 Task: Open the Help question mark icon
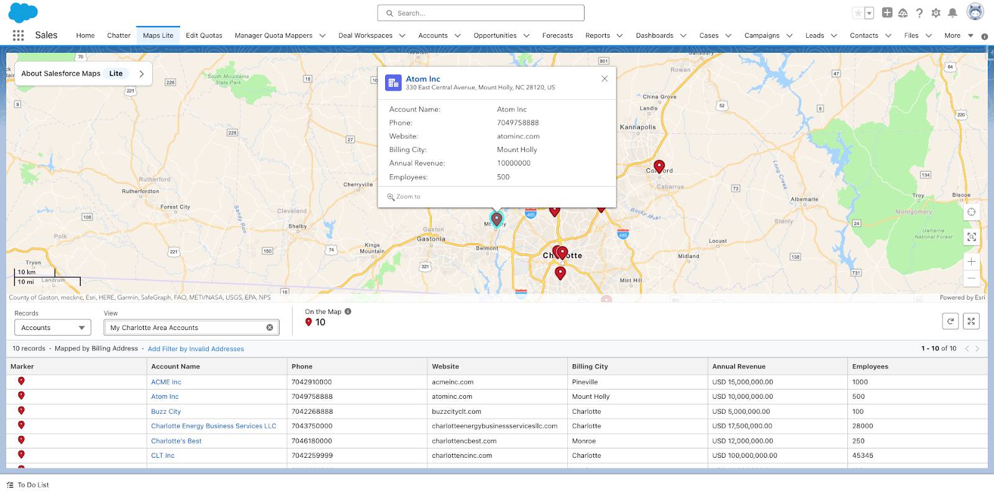[x=919, y=13]
